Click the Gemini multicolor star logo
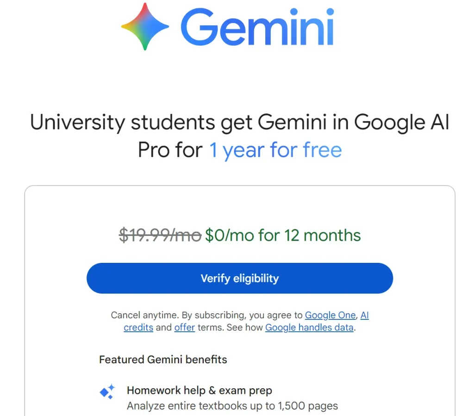The height and width of the screenshot is (416, 474). pos(145,26)
